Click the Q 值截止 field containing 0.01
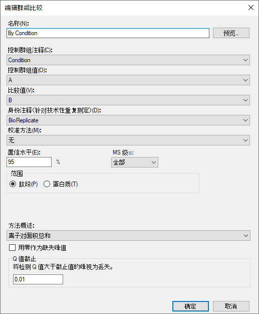Screen dimensions: 259x314 click(38, 279)
